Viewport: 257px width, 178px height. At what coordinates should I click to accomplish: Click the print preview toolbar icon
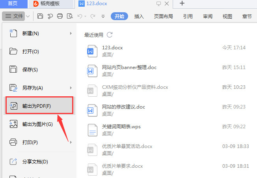70,16
